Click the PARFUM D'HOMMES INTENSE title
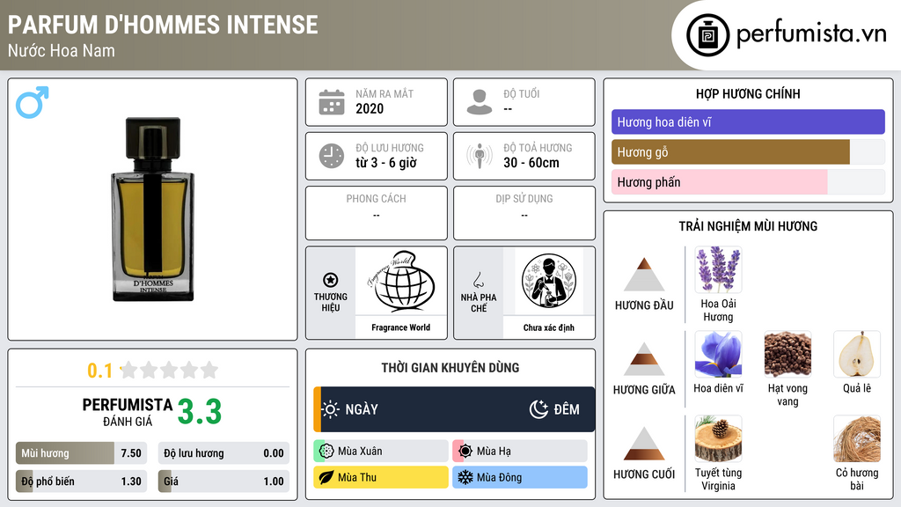Screen dimensions: 901x507 click(163, 26)
